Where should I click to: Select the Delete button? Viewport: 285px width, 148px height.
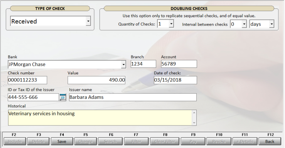click(x=38, y=141)
